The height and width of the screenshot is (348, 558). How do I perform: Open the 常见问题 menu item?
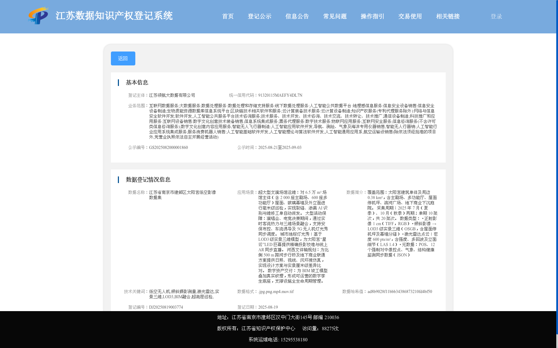pyautogui.click(x=335, y=16)
